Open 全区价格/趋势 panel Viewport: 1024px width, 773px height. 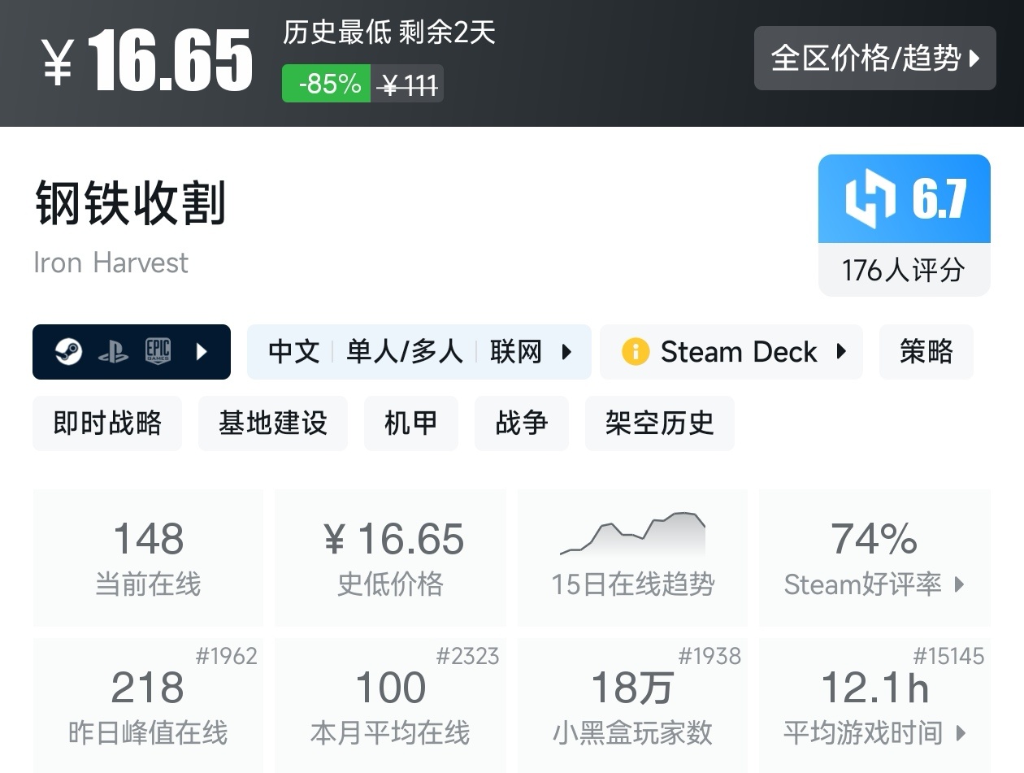tap(875, 58)
